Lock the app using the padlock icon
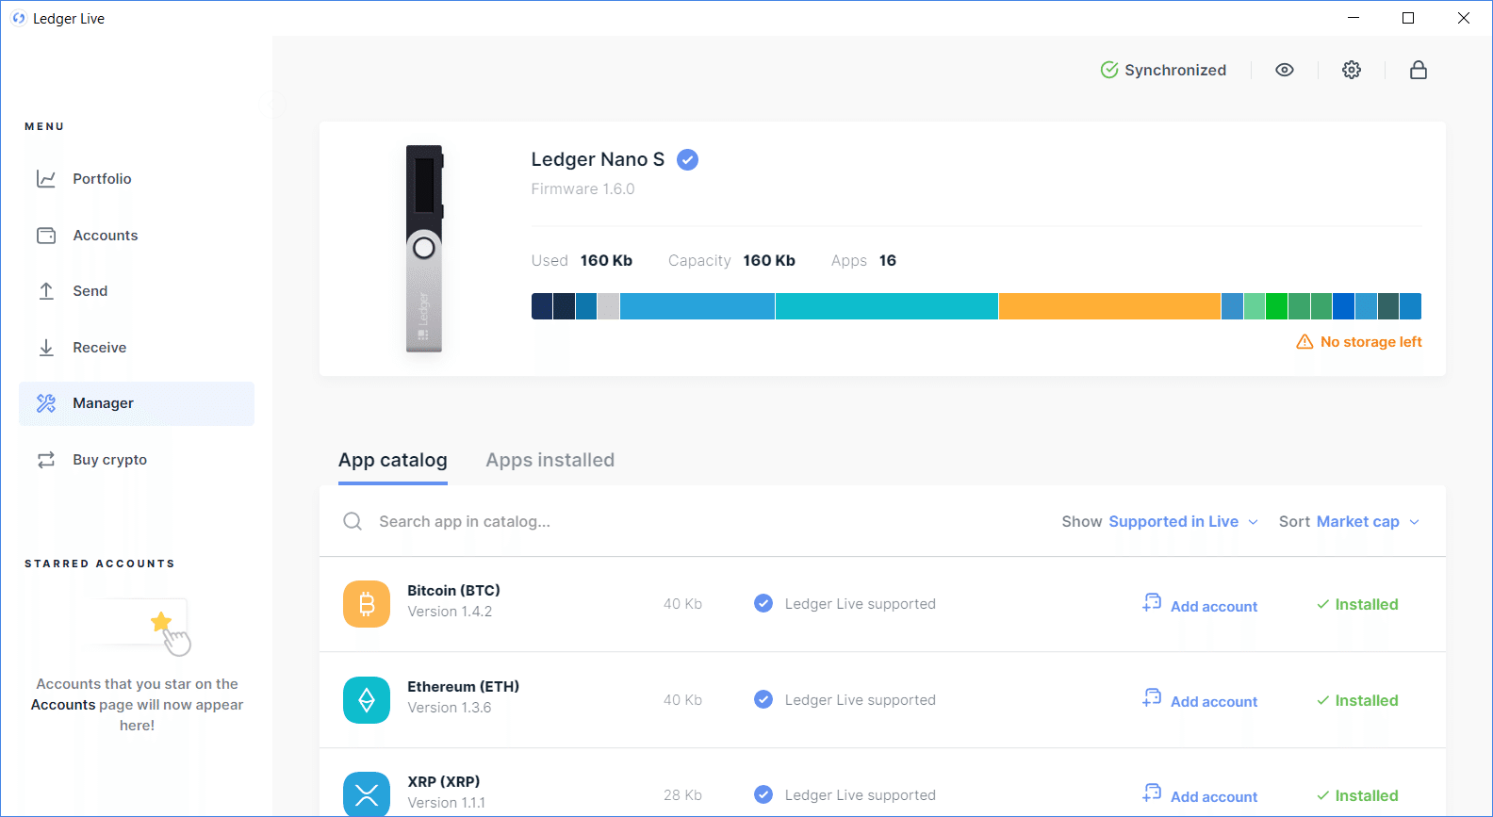 [x=1419, y=70]
